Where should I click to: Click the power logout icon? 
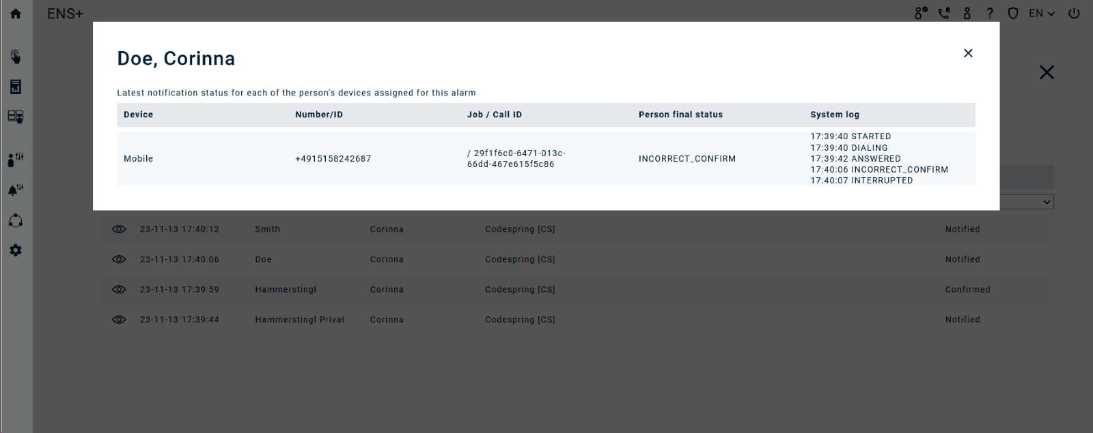pos(1074,13)
